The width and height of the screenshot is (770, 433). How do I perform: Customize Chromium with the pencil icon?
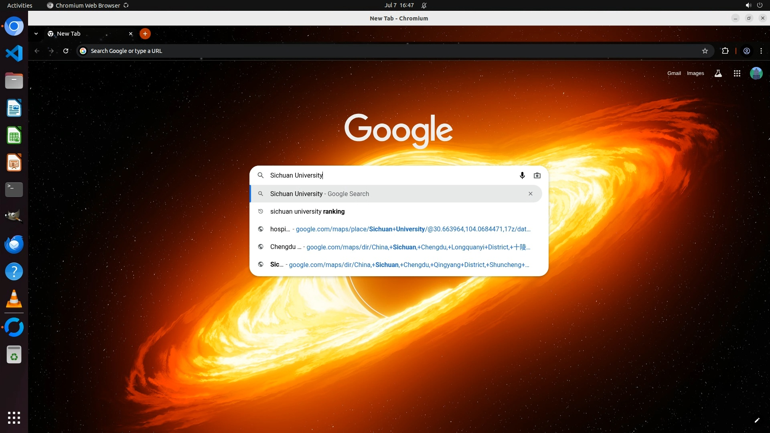click(x=757, y=420)
